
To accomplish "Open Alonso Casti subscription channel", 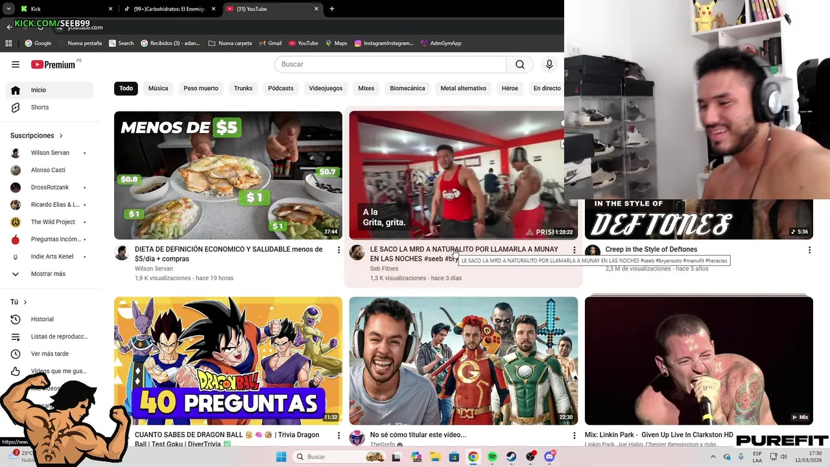I will pyautogui.click(x=49, y=170).
